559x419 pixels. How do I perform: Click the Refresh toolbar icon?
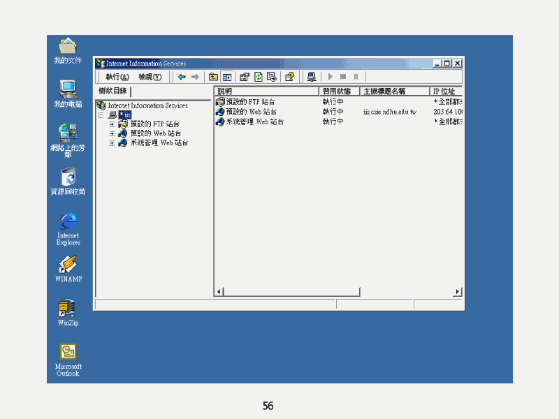point(259,77)
